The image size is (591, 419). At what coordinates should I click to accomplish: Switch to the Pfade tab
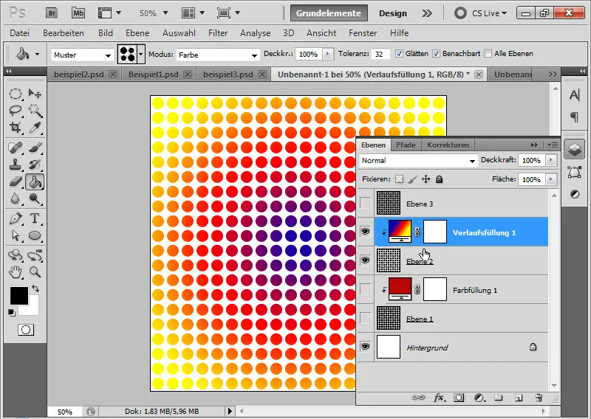[x=406, y=145]
